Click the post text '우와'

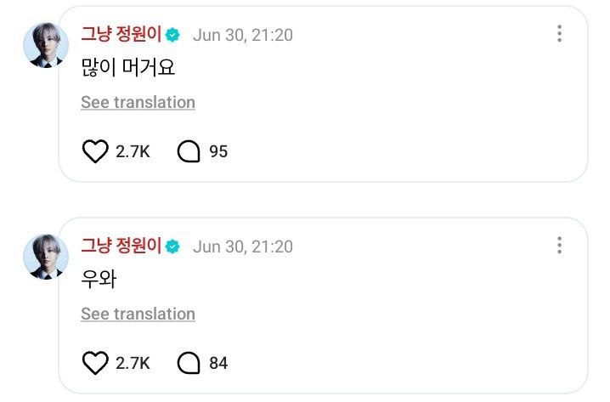pyautogui.click(x=99, y=279)
